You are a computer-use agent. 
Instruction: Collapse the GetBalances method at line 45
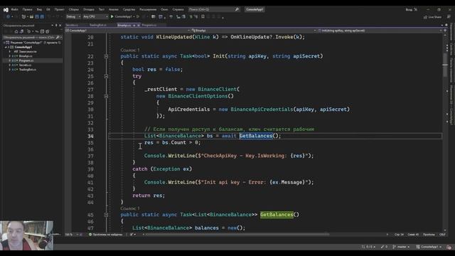tap(106, 215)
